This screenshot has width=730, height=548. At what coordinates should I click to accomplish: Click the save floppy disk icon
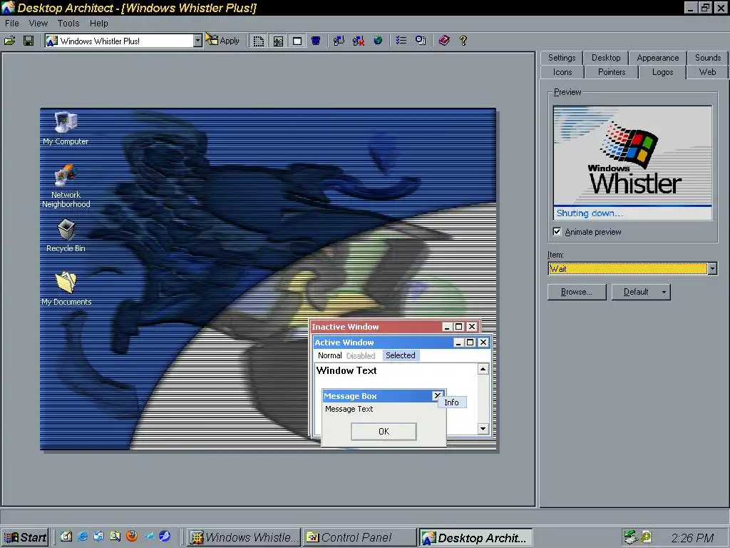29,41
